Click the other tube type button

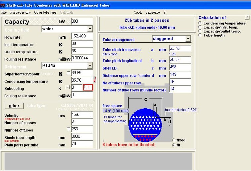(x=14, y=106)
